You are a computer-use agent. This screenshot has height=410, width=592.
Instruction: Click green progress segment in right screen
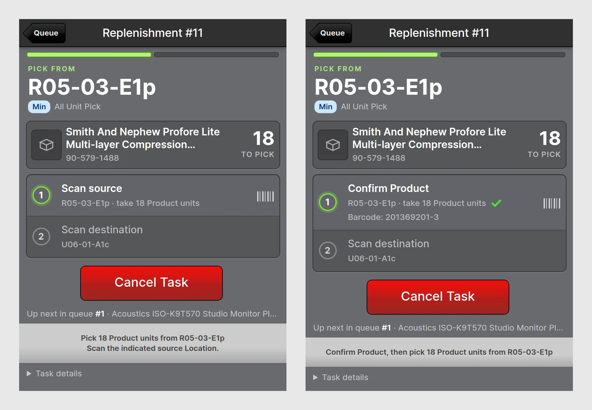pos(376,55)
